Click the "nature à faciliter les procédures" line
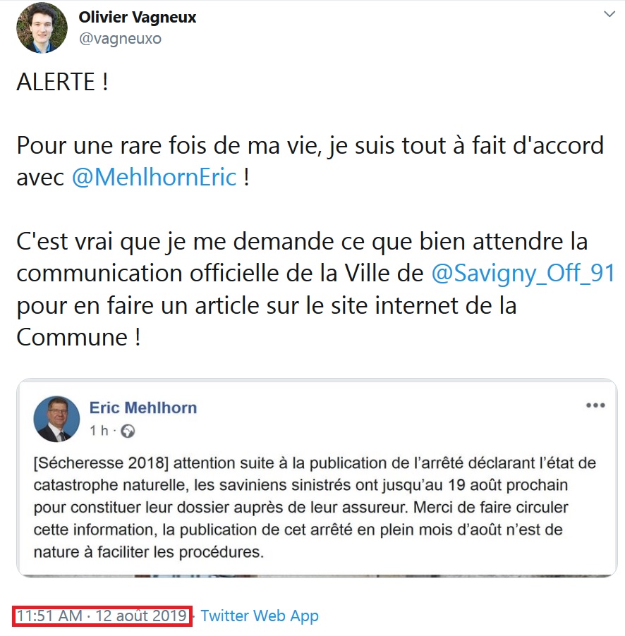 pos(149,551)
